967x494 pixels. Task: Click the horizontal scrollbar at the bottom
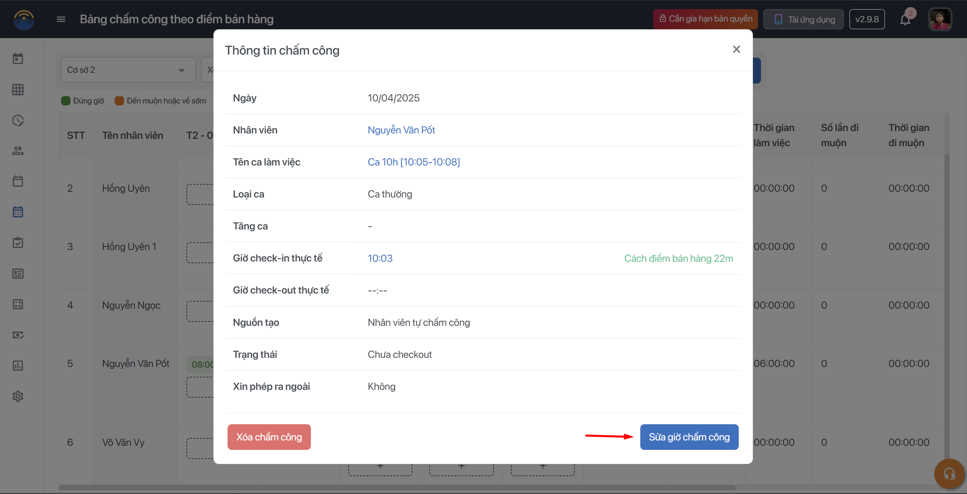coord(397,488)
